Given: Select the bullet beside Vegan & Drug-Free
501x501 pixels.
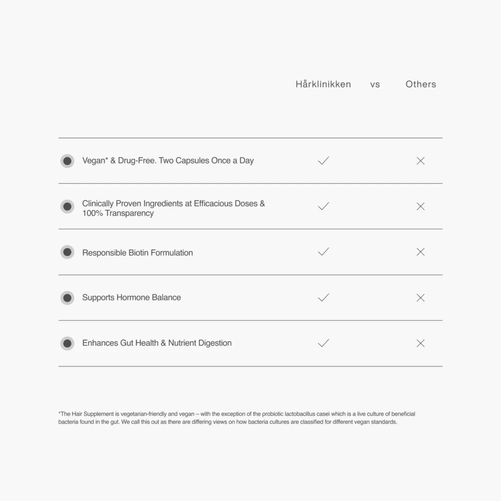Looking at the screenshot, I should click(67, 161).
